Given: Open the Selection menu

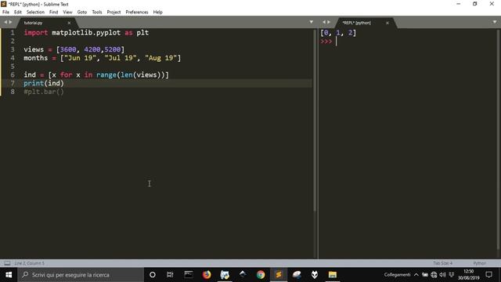Looking at the screenshot, I should pos(35,13).
